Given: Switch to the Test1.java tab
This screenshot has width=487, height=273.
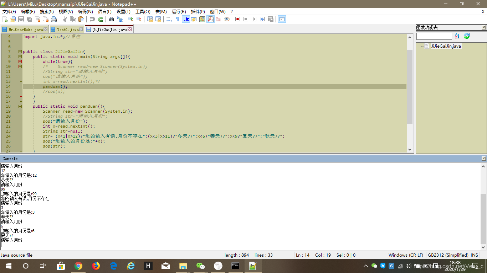Looking at the screenshot, I should click(67, 30).
